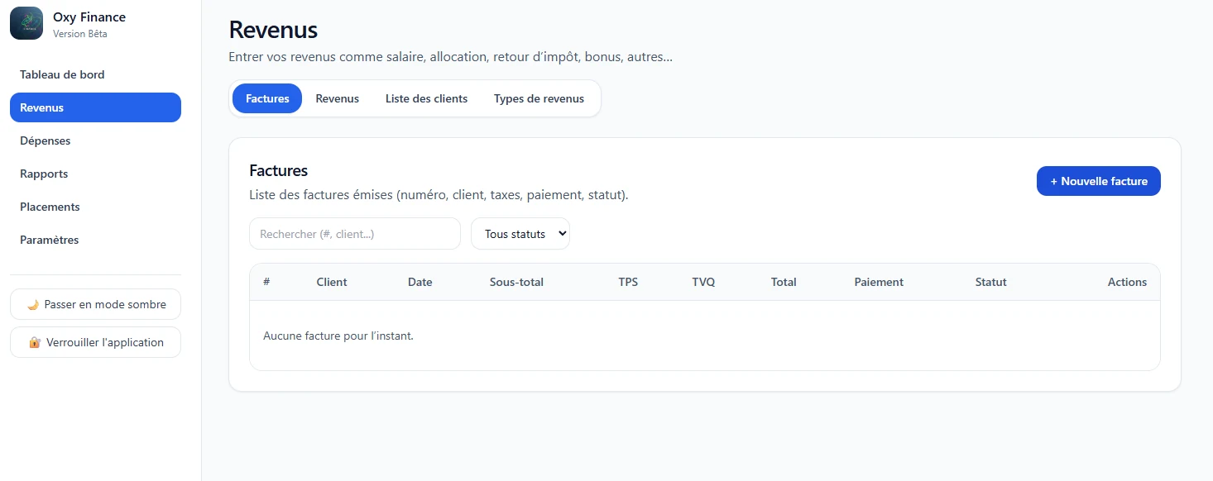Select the Types de revenus tab
Screen dimensions: 1213x481
pos(539,98)
